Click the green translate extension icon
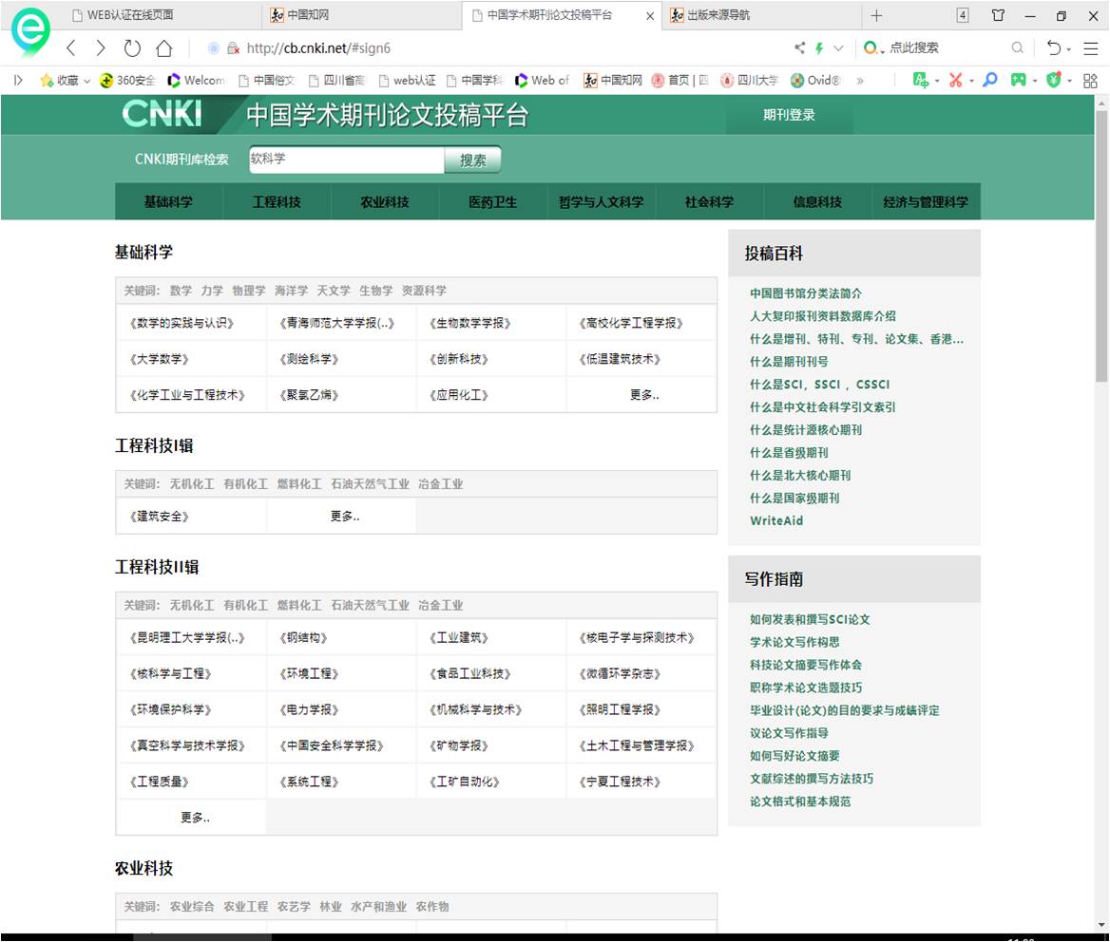Image resolution: width=1110 pixels, height=942 pixels. [x=920, y=80]
